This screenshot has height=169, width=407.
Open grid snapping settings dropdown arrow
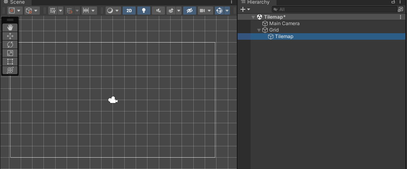pyautogui.click(x=77, y=11)
